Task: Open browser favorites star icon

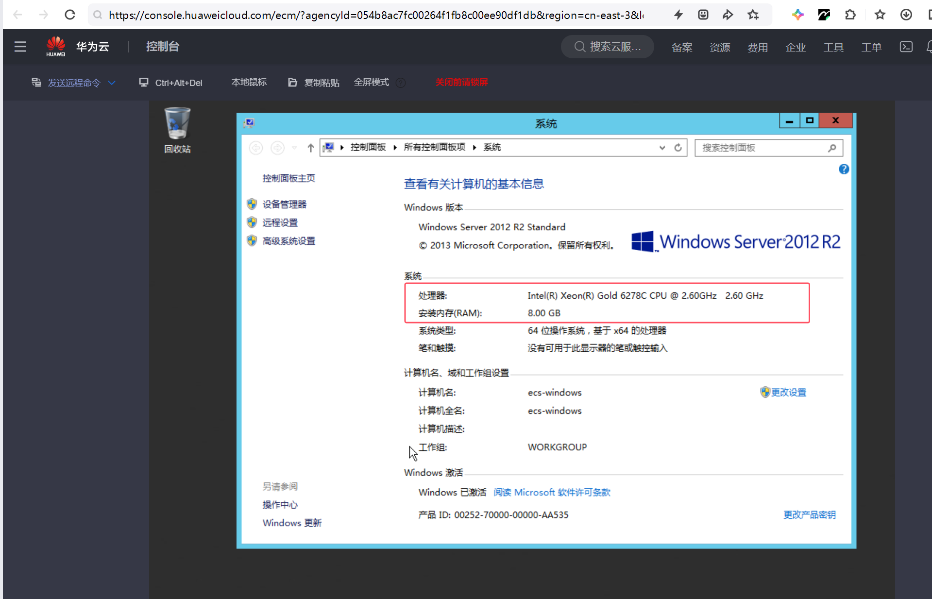Action: click(x=880, y=15)
